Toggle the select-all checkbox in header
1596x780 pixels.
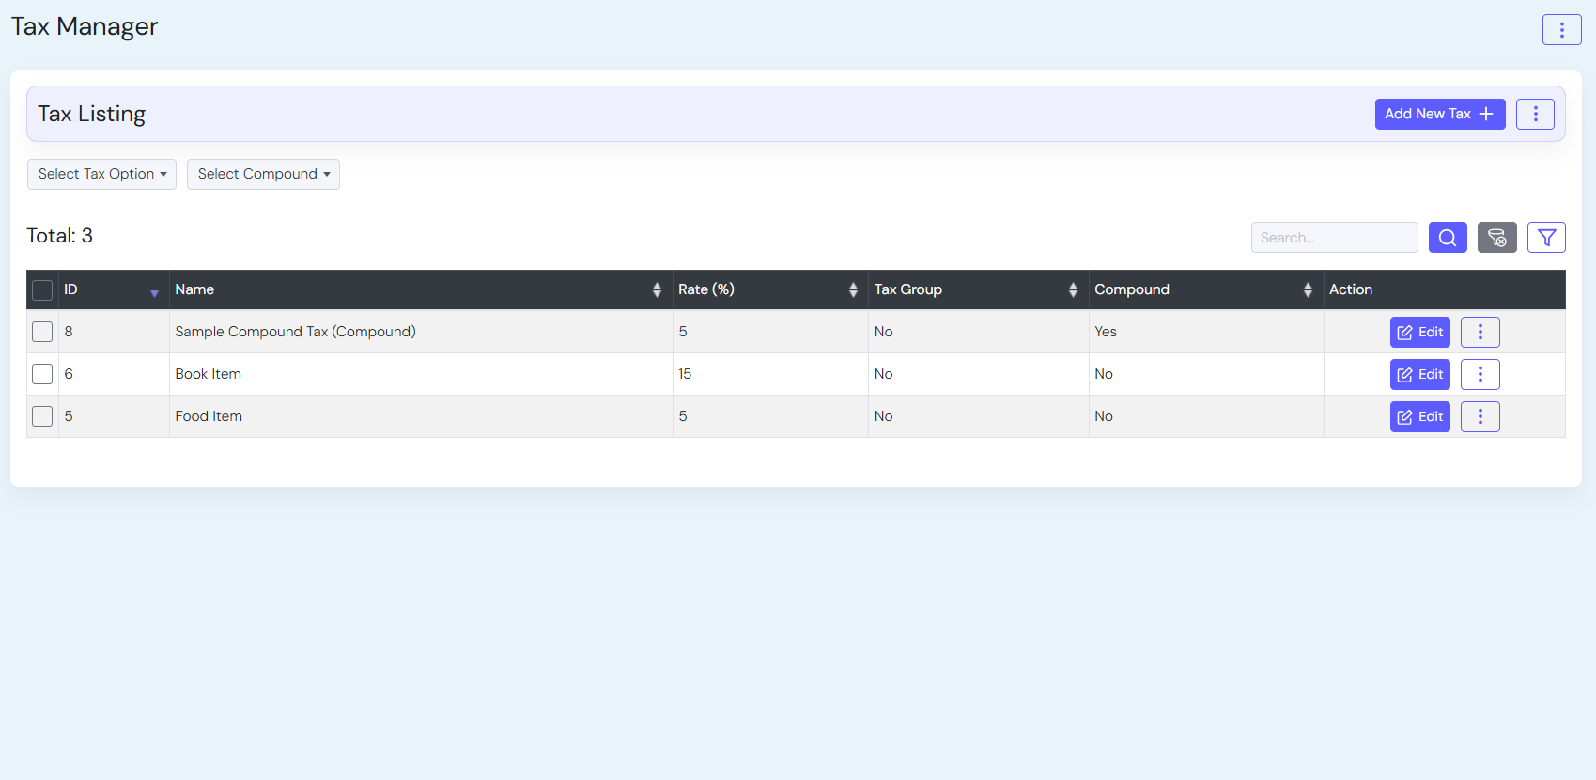click(x=42, y=290)
